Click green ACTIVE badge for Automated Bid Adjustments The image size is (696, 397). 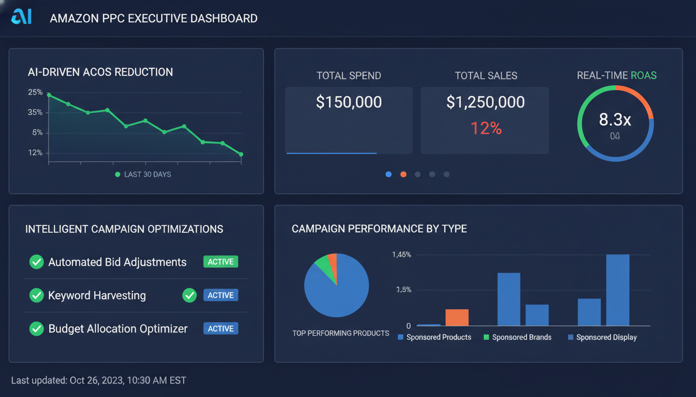pyautogui.click(x=221, y=262)
